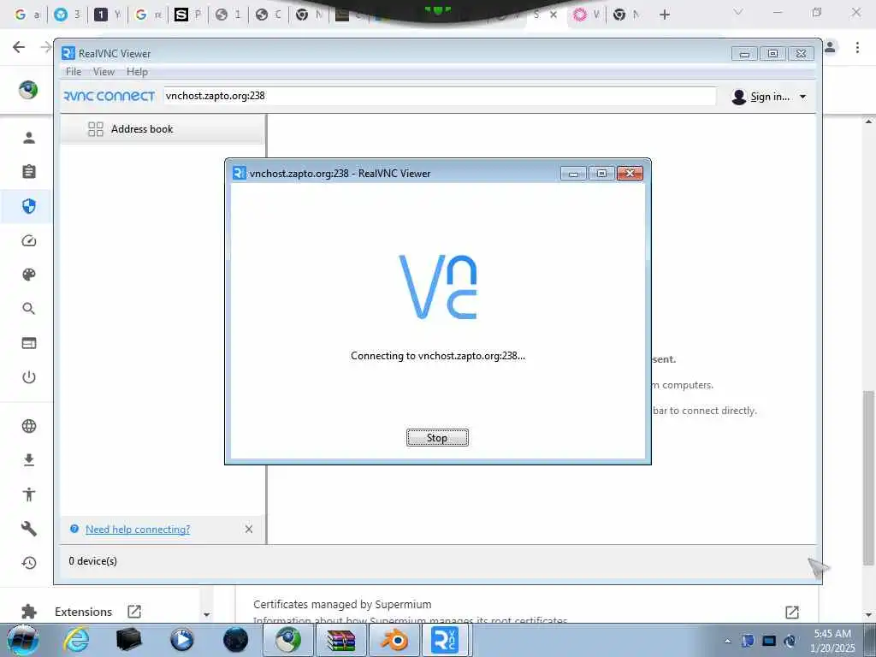The height and width of the screenshot is (657, 876).
Task: Minimize the vnchost connecting dialog
Action: tap(573, 173)
